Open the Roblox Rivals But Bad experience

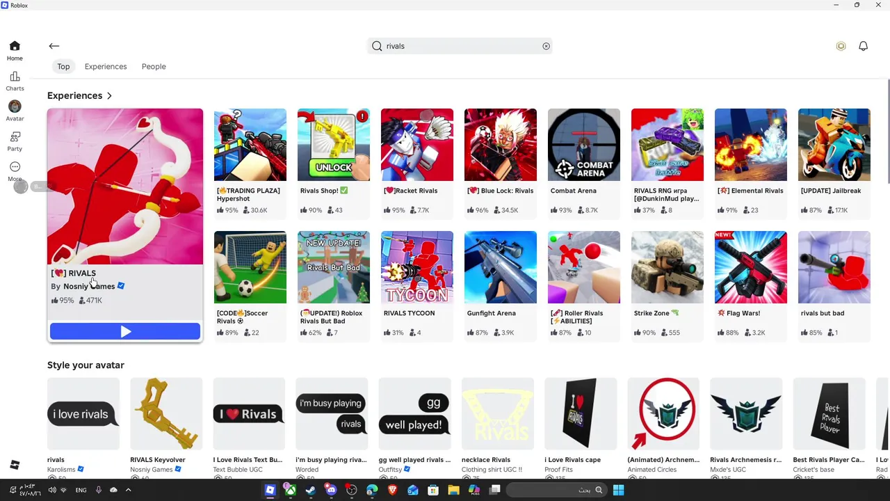(334, 285)
